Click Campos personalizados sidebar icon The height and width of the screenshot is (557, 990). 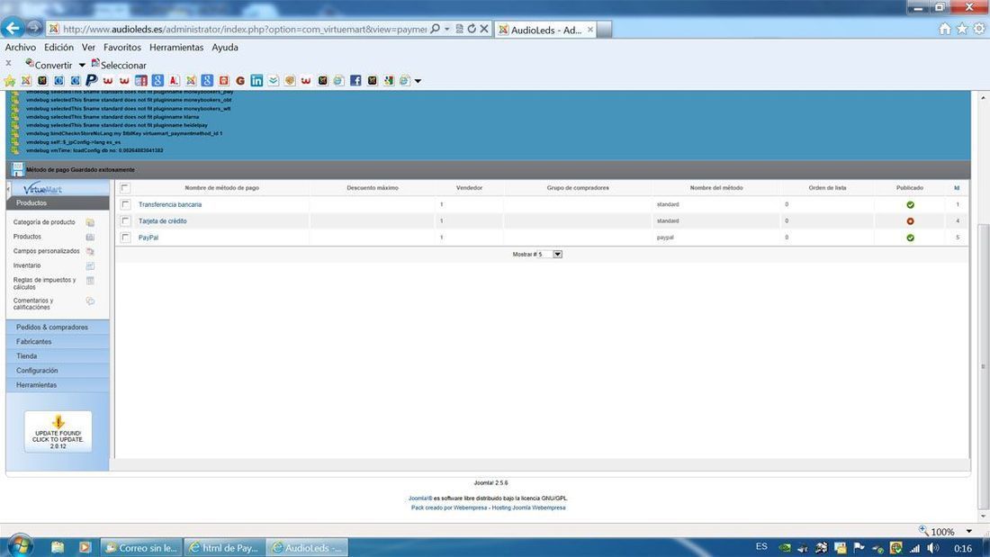(x=90, y=251)
